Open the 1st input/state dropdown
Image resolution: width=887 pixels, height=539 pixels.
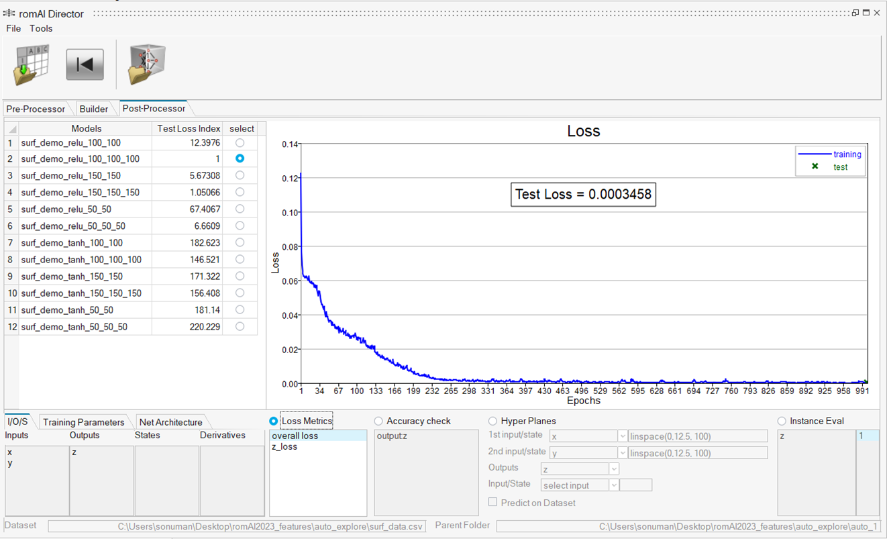(622, 436)
